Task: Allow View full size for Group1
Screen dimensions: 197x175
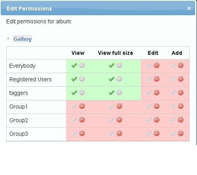Action: 112,106
